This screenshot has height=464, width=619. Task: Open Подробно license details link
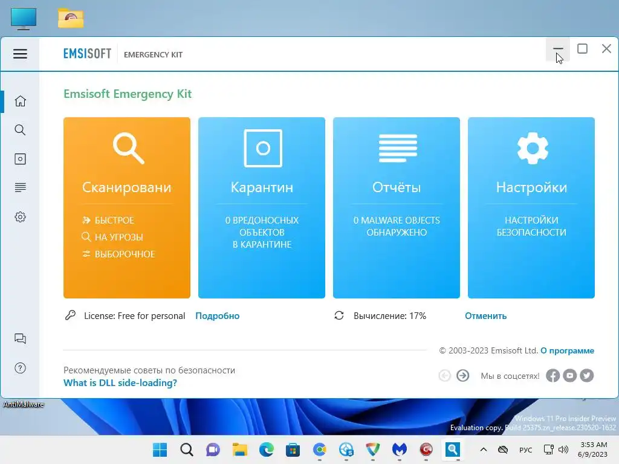pyautogui.click(x=218, y=316)
